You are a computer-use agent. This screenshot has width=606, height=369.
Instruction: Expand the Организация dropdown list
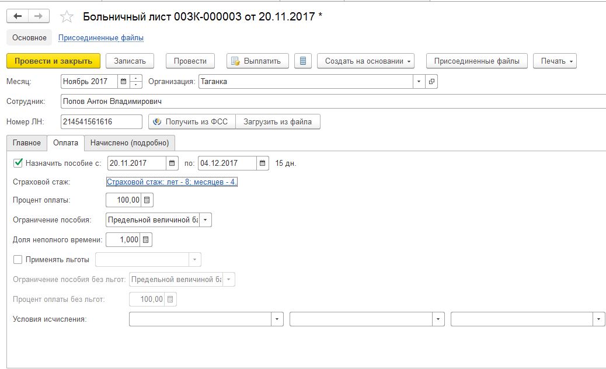pyautogui.click(x=419, y=82)
